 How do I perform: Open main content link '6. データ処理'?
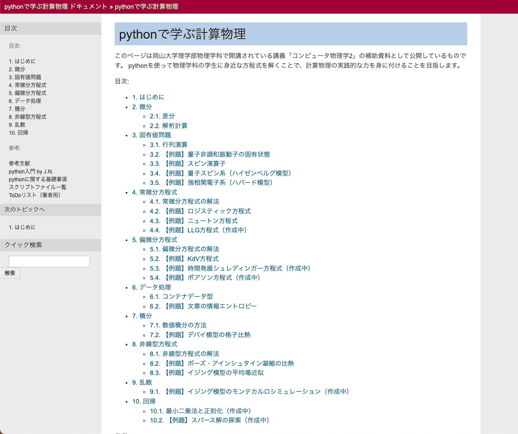[x=152, y=287]
